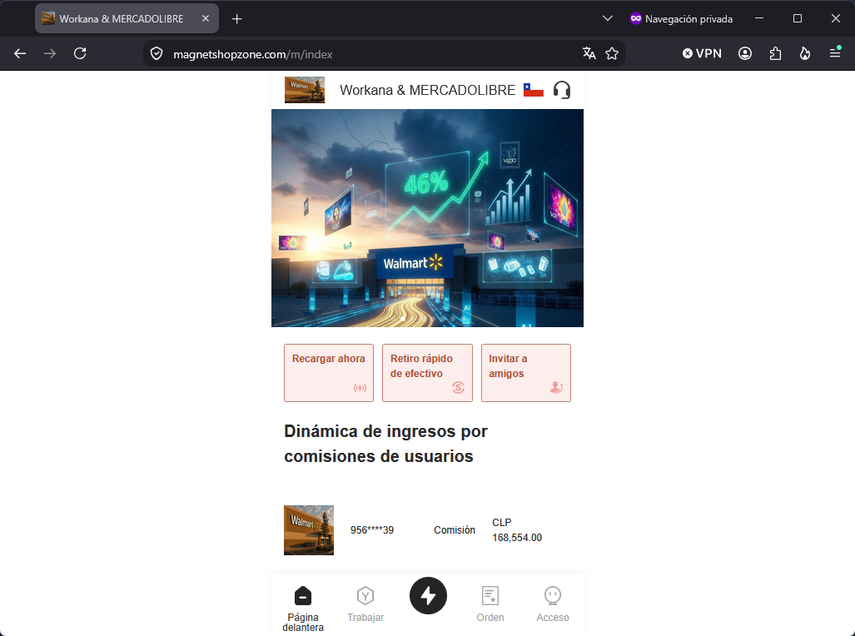Open the shield tracking protection icon
The height and width of the screenshot is (636, 855).
click(x=157, y=54)
